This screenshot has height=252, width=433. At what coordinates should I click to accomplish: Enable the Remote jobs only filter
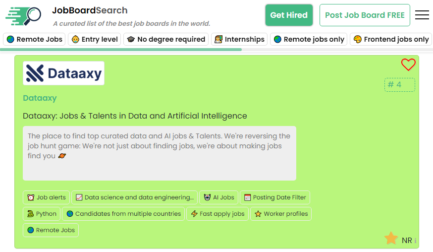[x=309, y=39]
